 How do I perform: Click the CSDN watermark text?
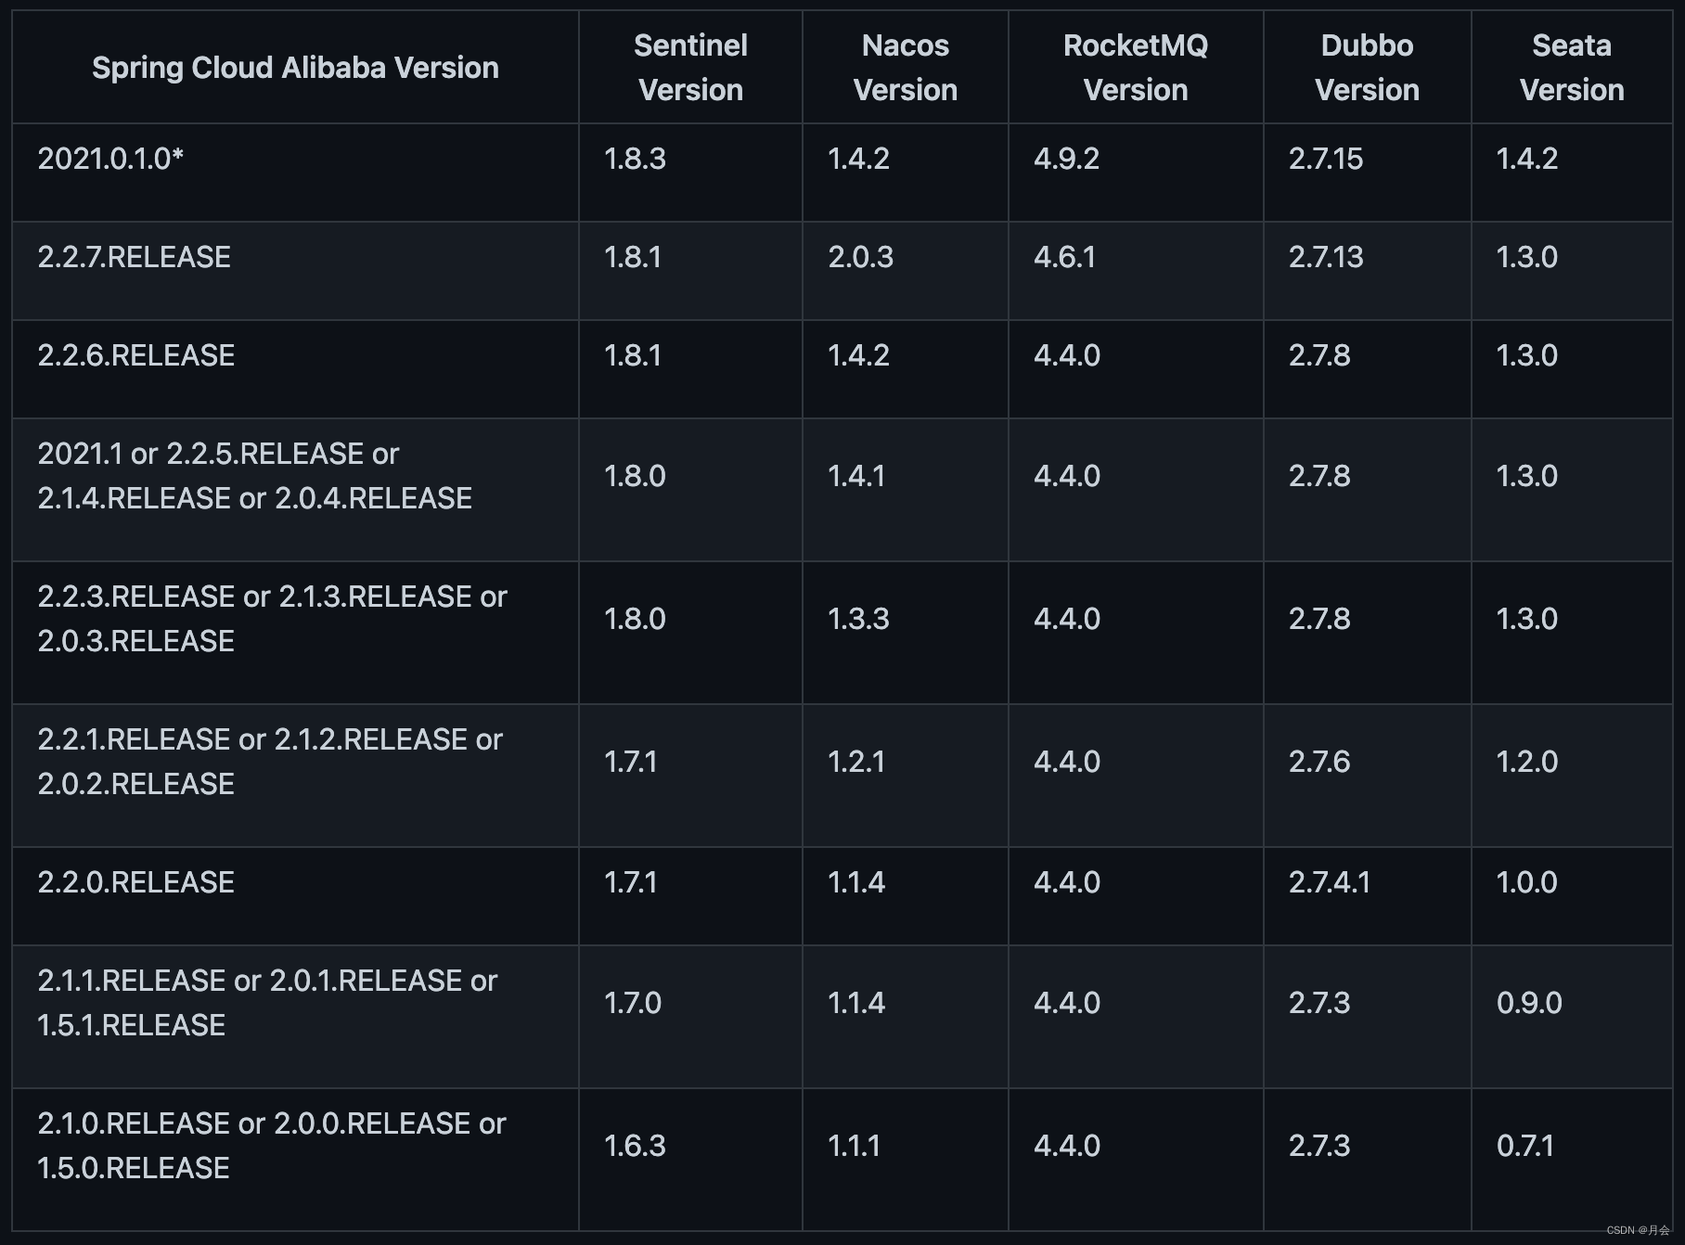click(1638, 1230)
